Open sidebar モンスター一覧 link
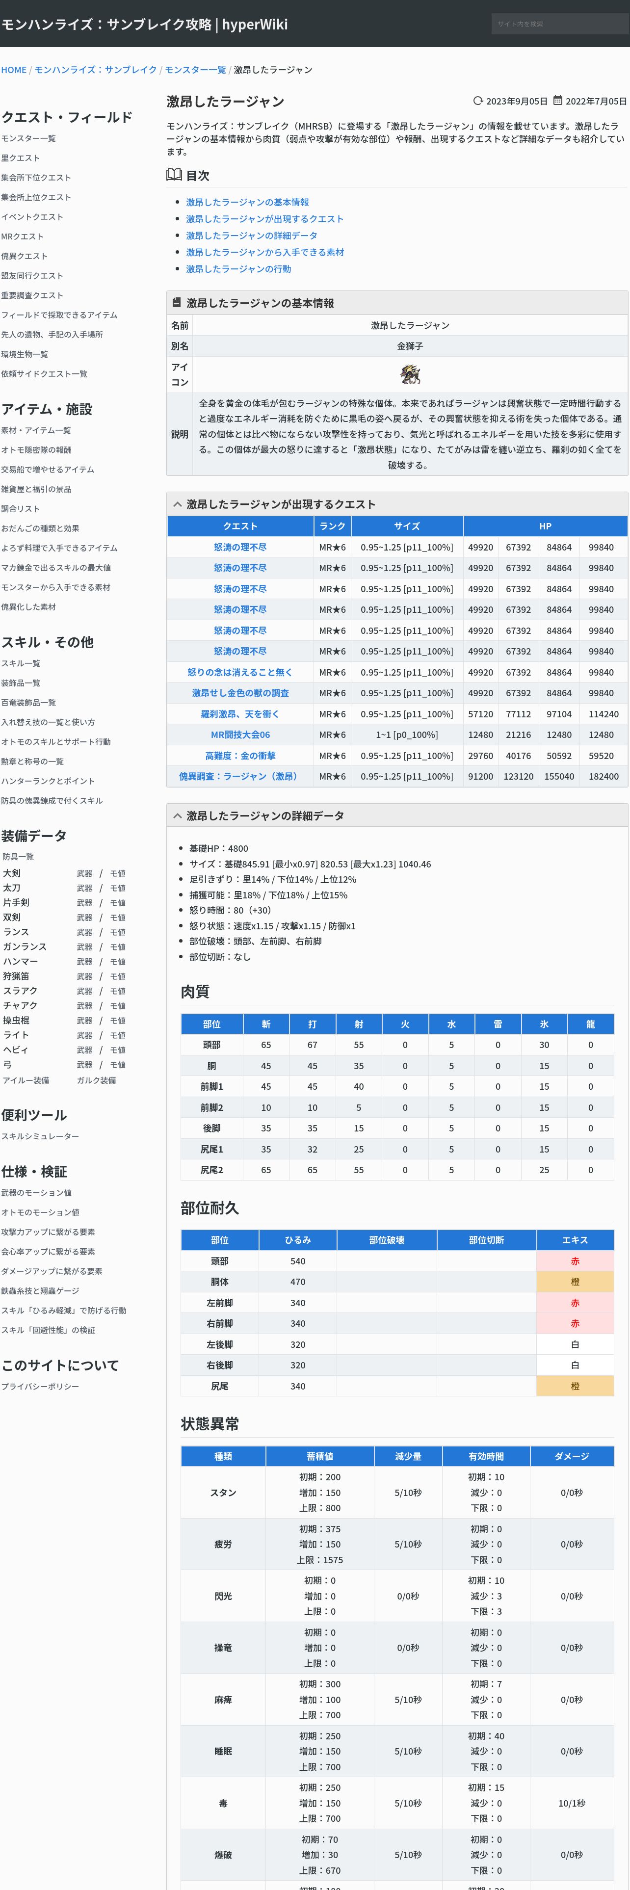The height and width of the screenshot is (1890, 630). pos(28,138)
